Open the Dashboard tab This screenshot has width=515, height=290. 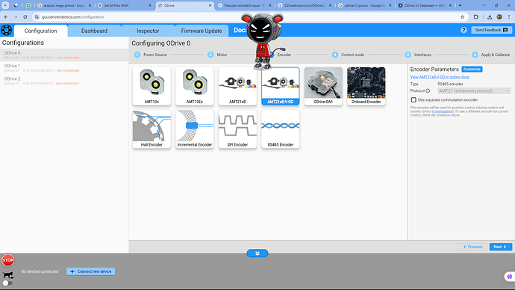tap(94, 31)
